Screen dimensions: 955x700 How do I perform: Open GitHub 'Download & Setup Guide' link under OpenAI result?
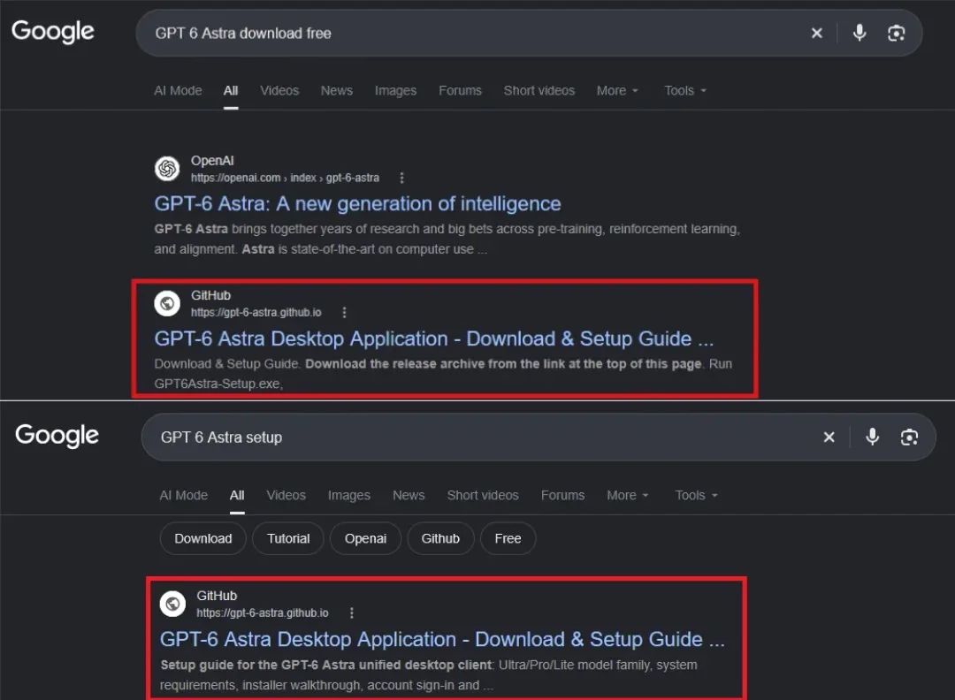(433, 339)
